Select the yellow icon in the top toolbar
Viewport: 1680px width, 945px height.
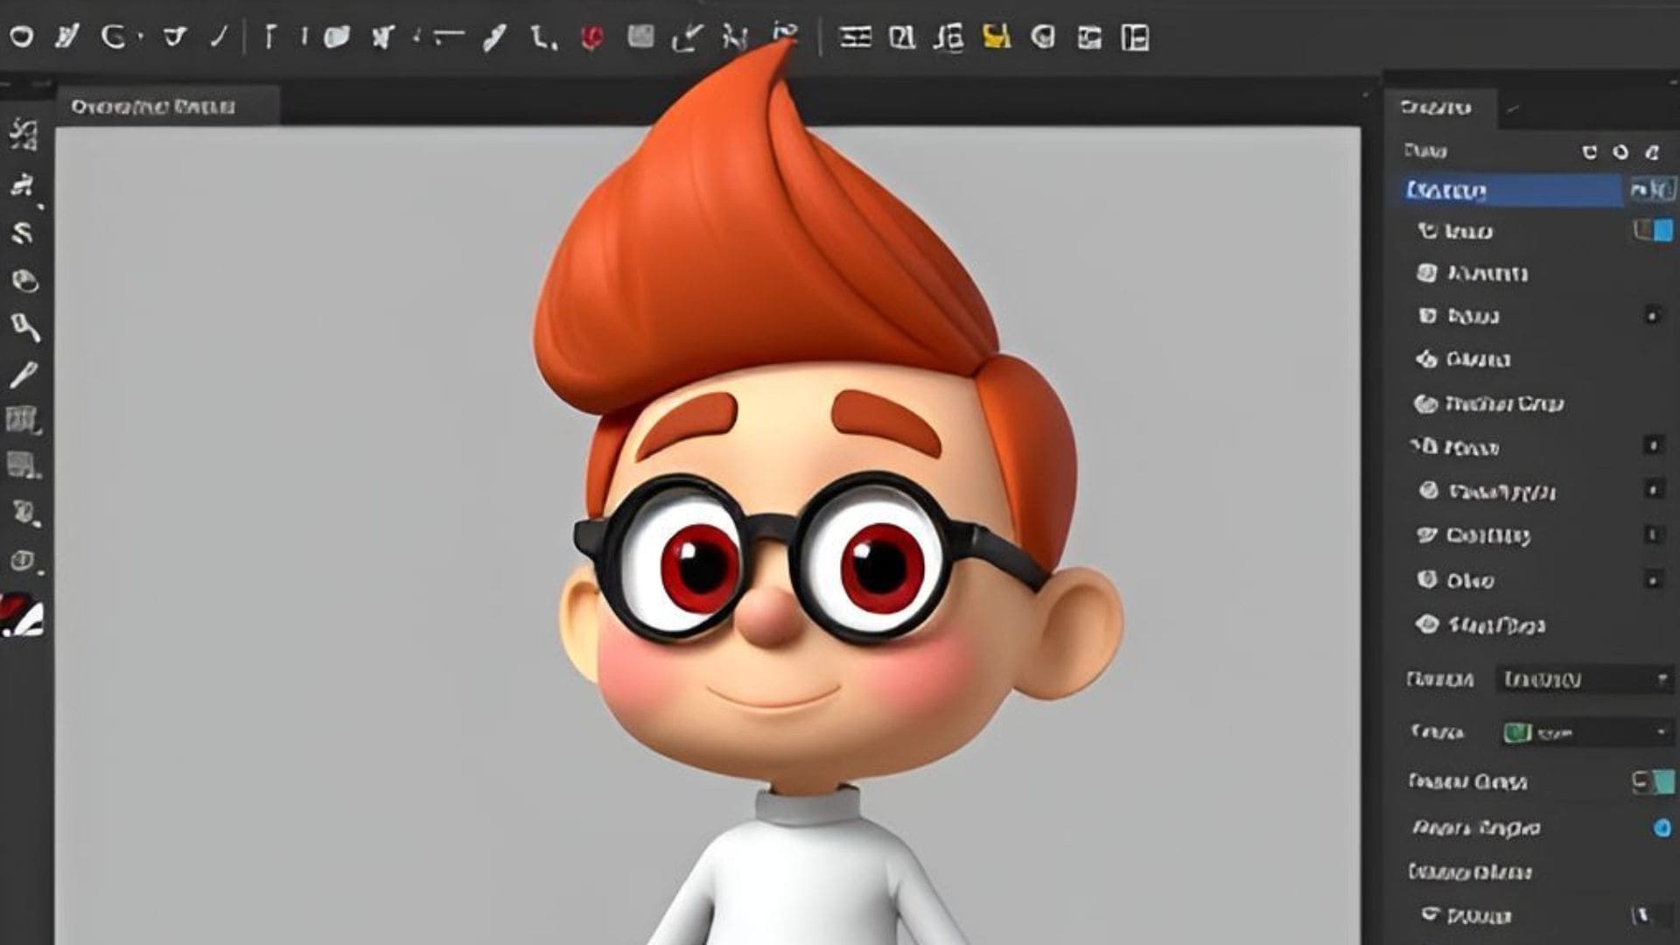(x=997, y=37)
